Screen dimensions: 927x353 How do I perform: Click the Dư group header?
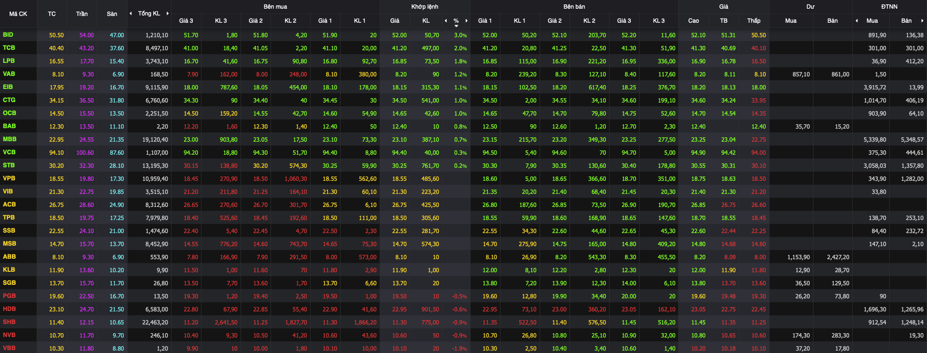click(811, 7)
